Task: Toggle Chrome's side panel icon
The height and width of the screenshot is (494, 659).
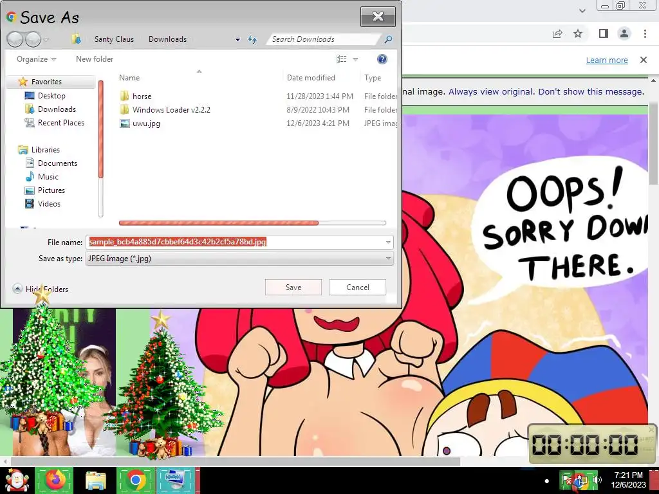Action: coord(604,33)
